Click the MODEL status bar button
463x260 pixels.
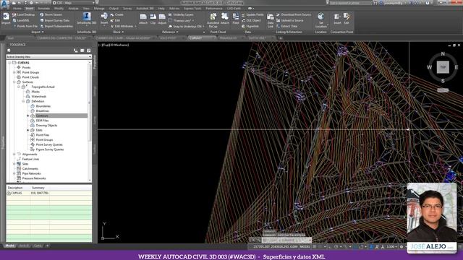coord(305,246)
